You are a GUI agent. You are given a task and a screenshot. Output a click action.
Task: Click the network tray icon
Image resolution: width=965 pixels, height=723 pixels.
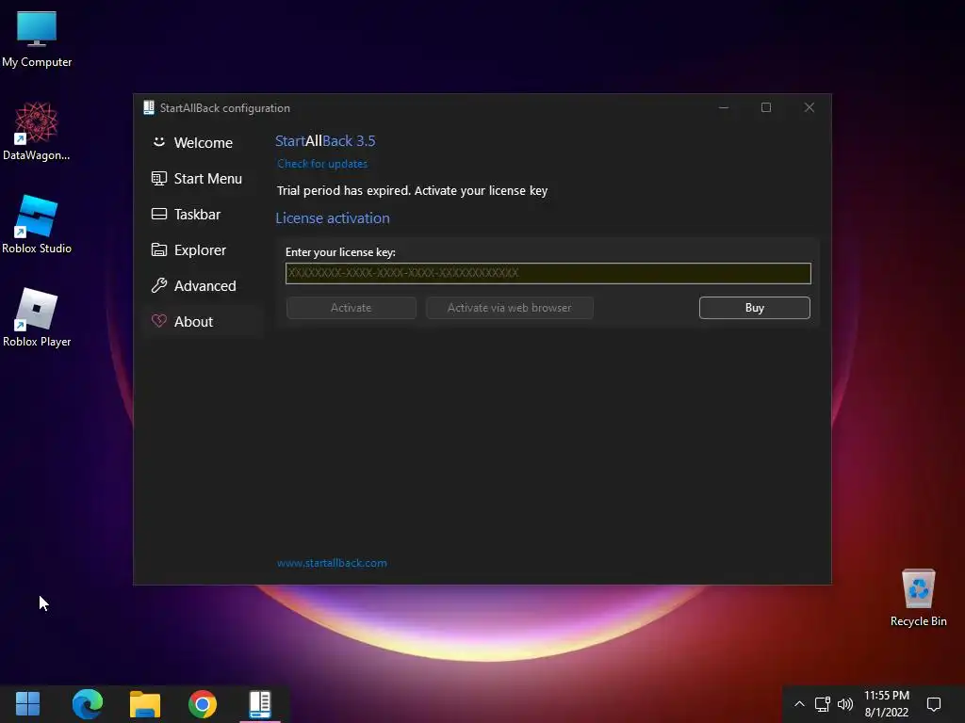coord(822,704)
